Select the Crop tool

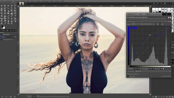[x=15, y=8]
